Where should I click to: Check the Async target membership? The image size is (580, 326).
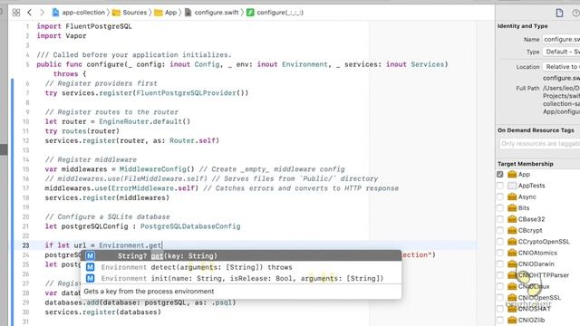tap(500, 197)
